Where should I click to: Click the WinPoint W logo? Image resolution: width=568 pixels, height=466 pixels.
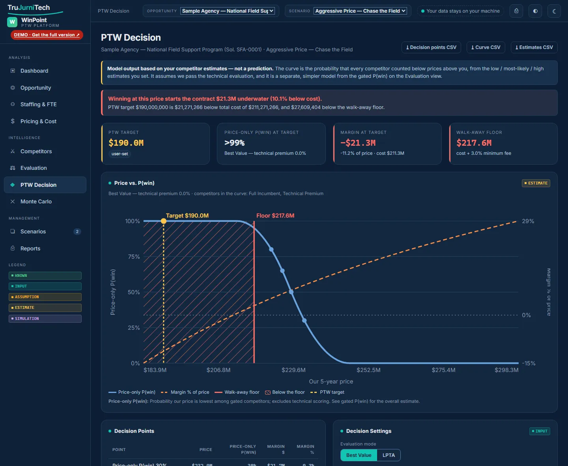[13, 22]
